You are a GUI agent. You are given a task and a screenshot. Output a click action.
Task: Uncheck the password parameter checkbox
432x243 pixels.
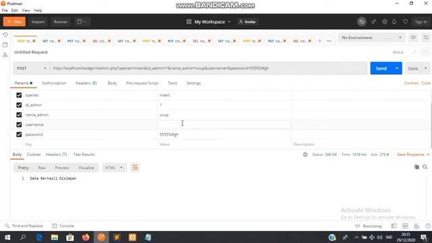[x=19, y=134]
